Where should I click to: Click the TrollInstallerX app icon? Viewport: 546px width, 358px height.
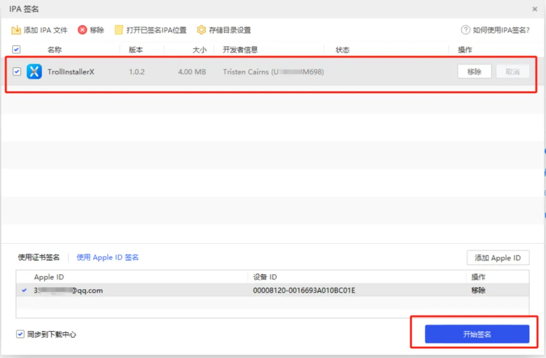34,72
